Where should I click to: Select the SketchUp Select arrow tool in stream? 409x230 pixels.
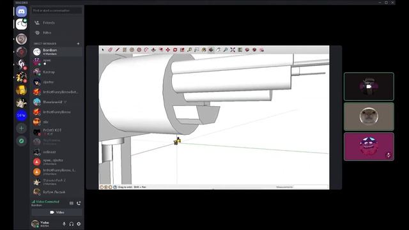103,50
